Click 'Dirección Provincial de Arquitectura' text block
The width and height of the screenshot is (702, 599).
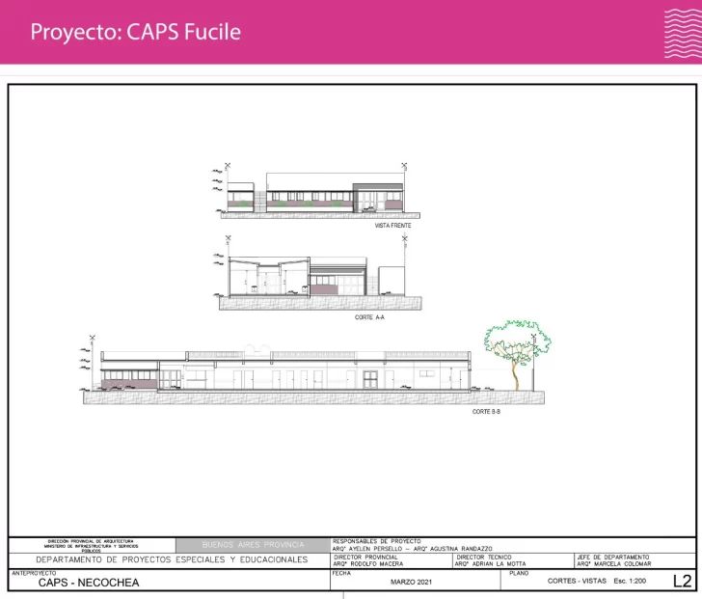coord(91,545)
